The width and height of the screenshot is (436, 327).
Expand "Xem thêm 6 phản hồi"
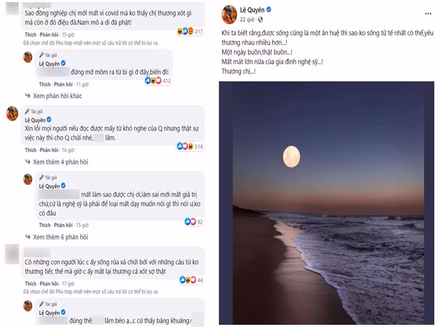[60, 237]
